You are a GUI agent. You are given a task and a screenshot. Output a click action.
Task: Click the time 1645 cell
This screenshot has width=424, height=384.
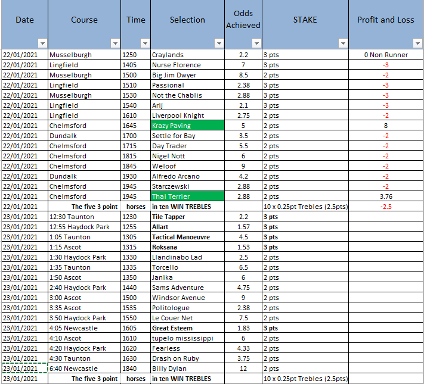136,126
